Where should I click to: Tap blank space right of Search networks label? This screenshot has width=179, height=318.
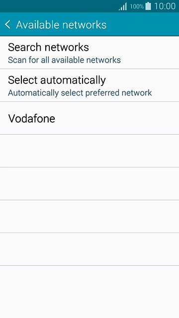(x=134, y=47)
